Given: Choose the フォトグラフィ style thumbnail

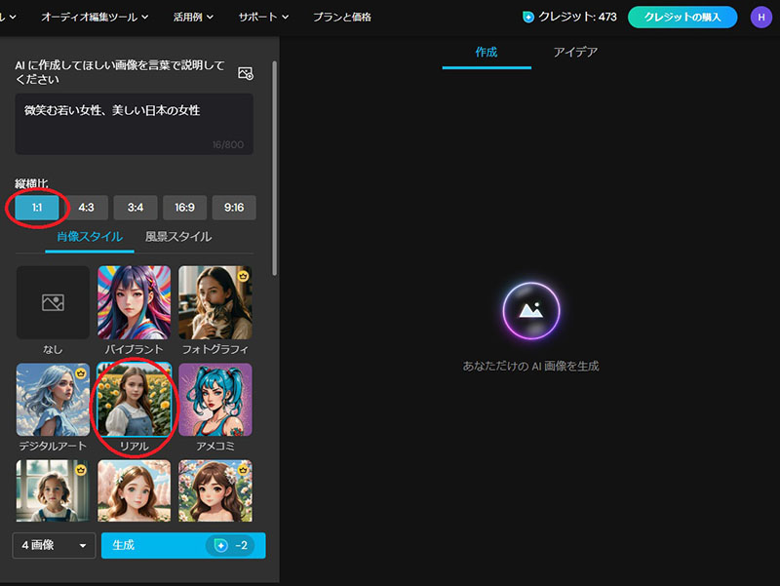Looking at the screenshot, I should point(214,302).
